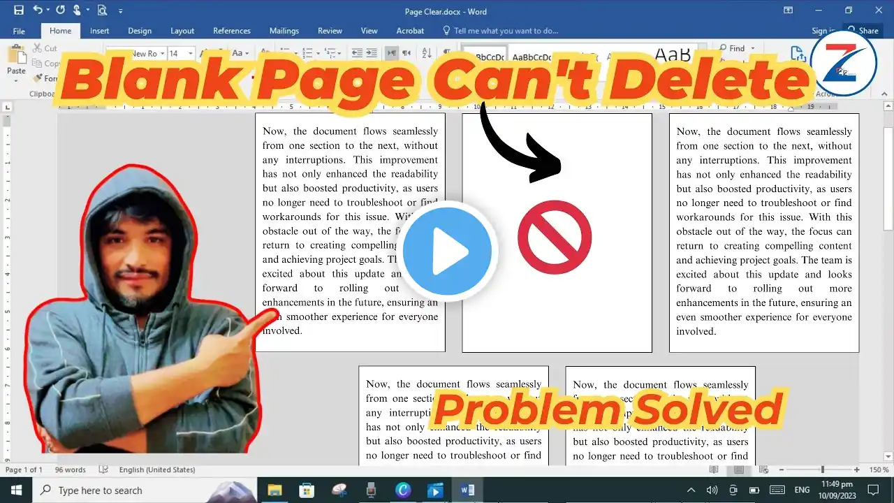894x503 pixels.
Task: Click the Windows 'Type here to search' box
Action: [145, 490]
